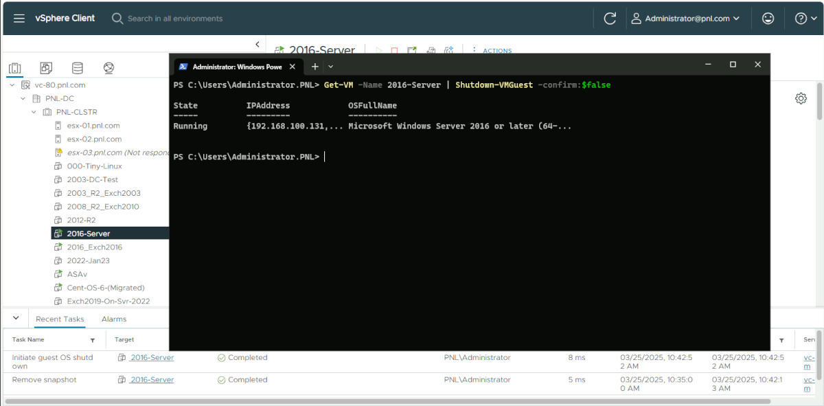Click the search in all environments field
Viewport: 824px width, 406px height.
point(175,19)
